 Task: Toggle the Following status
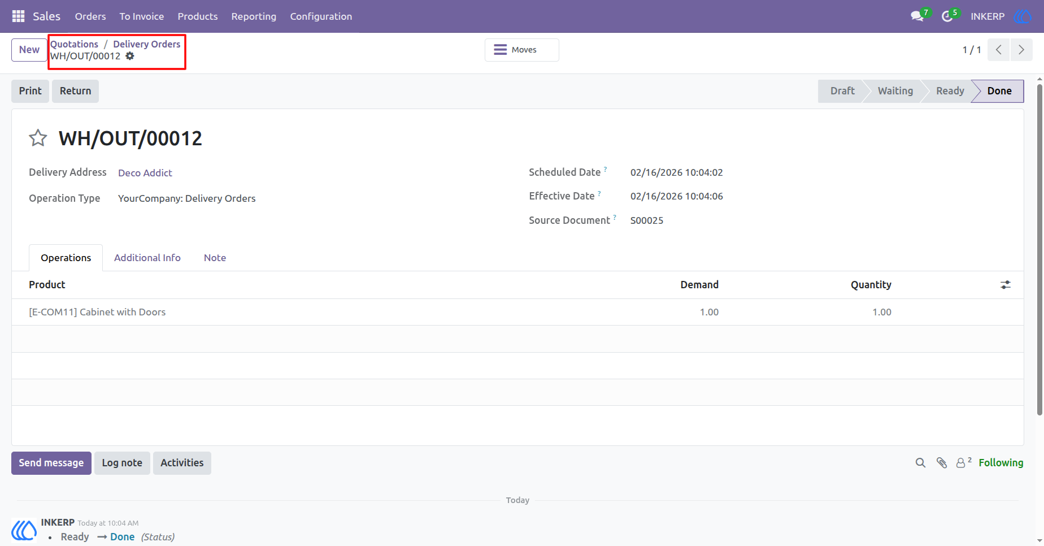pyautogui.click(x=1001, y=463)
